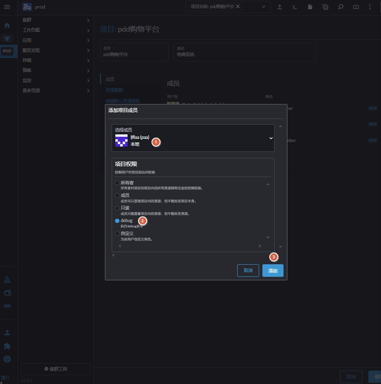This screenshot has width=381, height=384.
Task: Open the 集群工具 button
Action: pyautogui.click(x=56, y=369)
